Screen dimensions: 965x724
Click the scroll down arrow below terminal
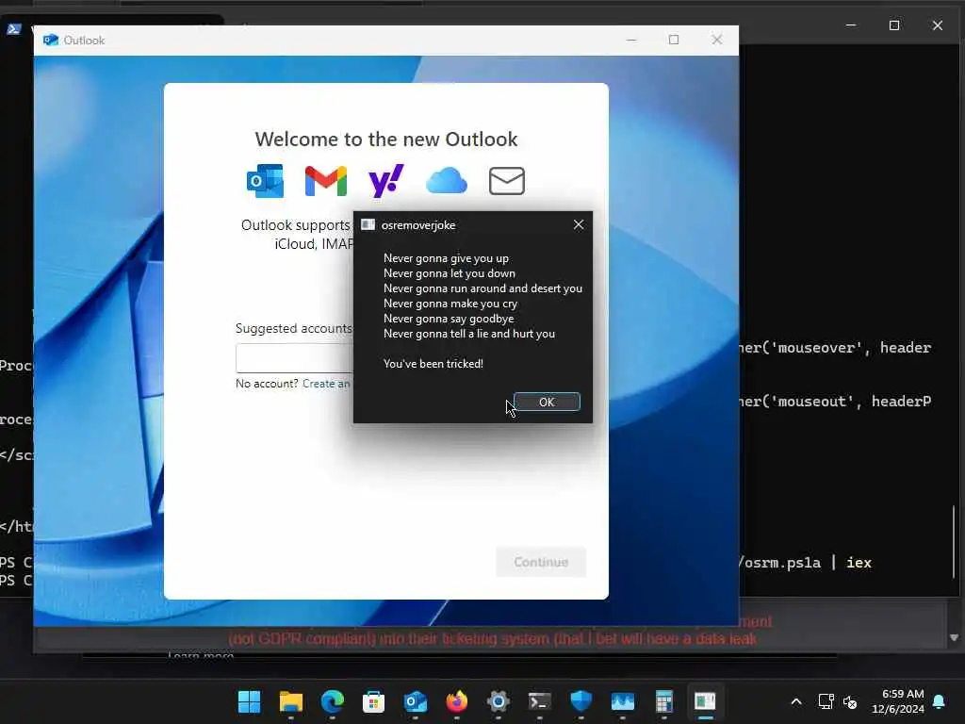954,638
